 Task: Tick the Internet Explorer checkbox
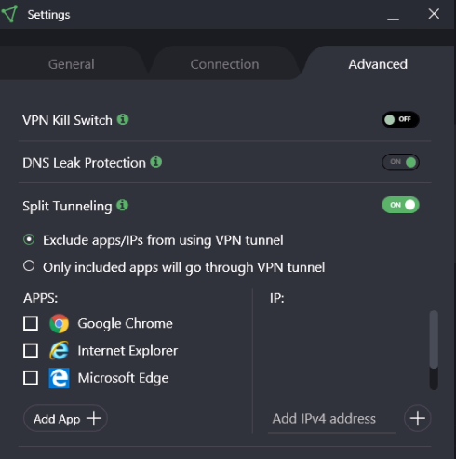pos(31,351)
